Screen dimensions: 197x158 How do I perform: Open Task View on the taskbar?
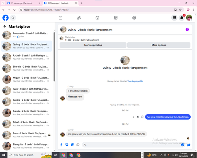(56, 155)
